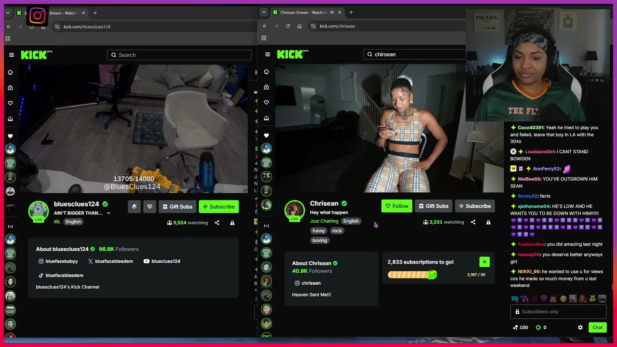Share the Chrisean stream
Screen dimensions: 617x347
pyautogui.click(x=473, y=222)
